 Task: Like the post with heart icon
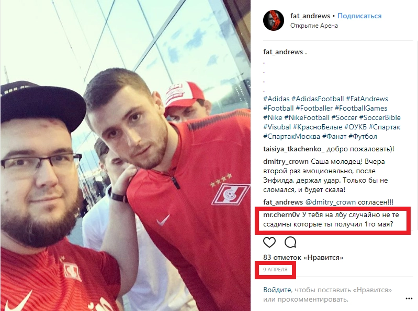(x=269, y=243)
